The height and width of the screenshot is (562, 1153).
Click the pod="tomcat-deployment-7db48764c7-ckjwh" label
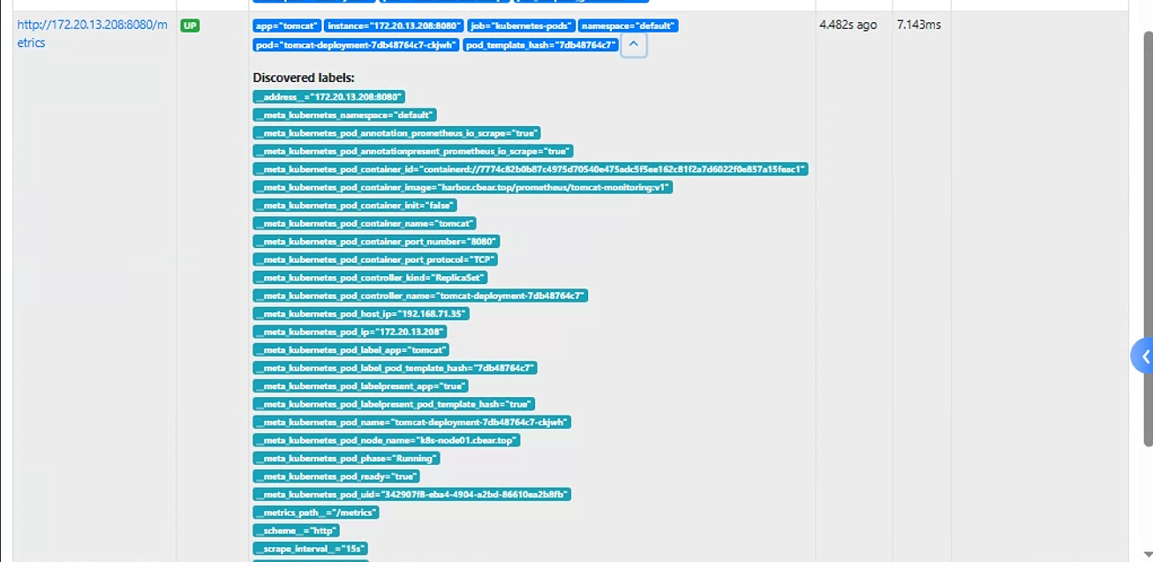click(357, 45)
